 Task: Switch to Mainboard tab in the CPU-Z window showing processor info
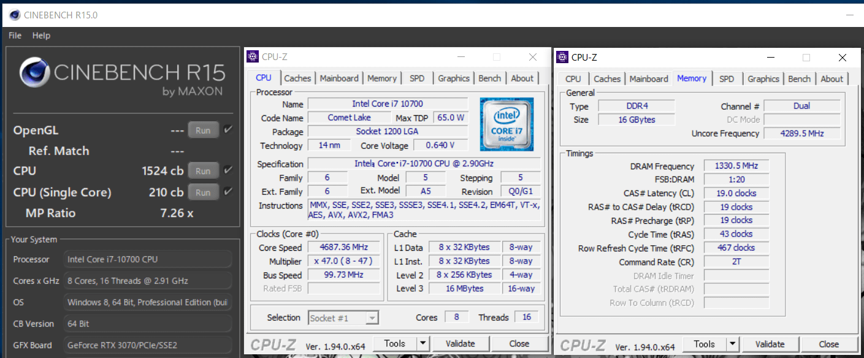339,78
